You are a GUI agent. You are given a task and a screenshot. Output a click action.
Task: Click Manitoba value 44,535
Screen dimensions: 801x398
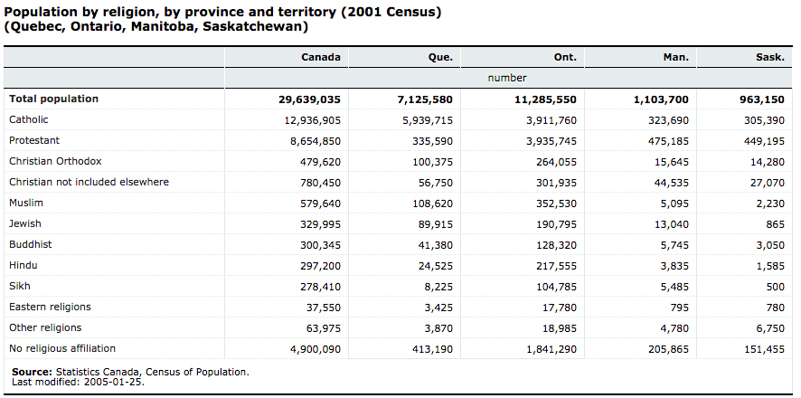coord(671,183)
